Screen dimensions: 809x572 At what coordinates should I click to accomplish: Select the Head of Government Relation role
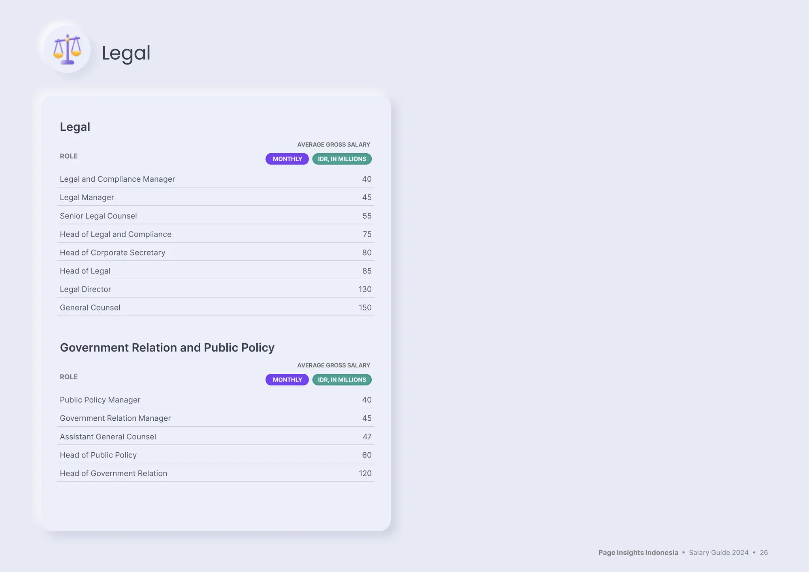click(113, 474)
